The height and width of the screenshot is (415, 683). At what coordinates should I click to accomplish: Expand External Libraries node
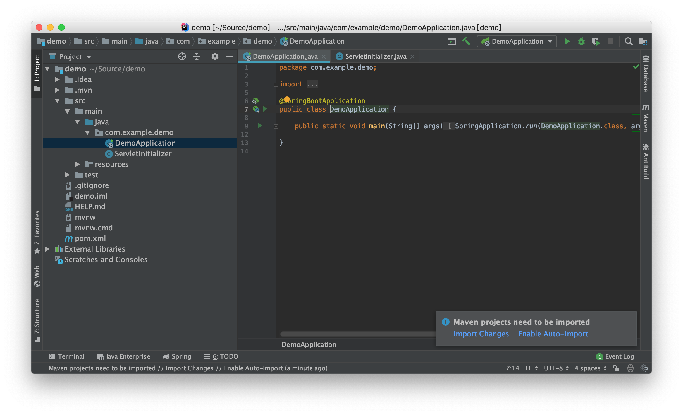click(47, 249)
